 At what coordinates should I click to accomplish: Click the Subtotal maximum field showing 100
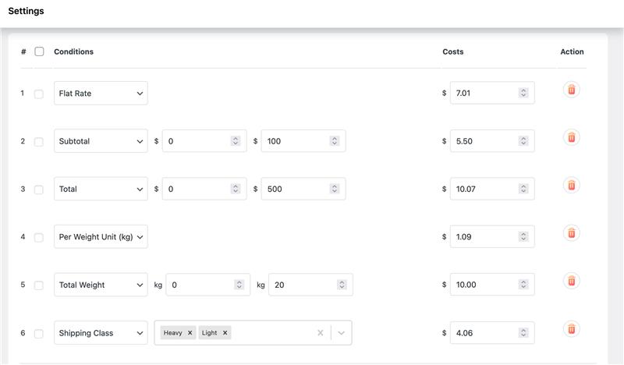pyautogui.click(x=303, y=141)
